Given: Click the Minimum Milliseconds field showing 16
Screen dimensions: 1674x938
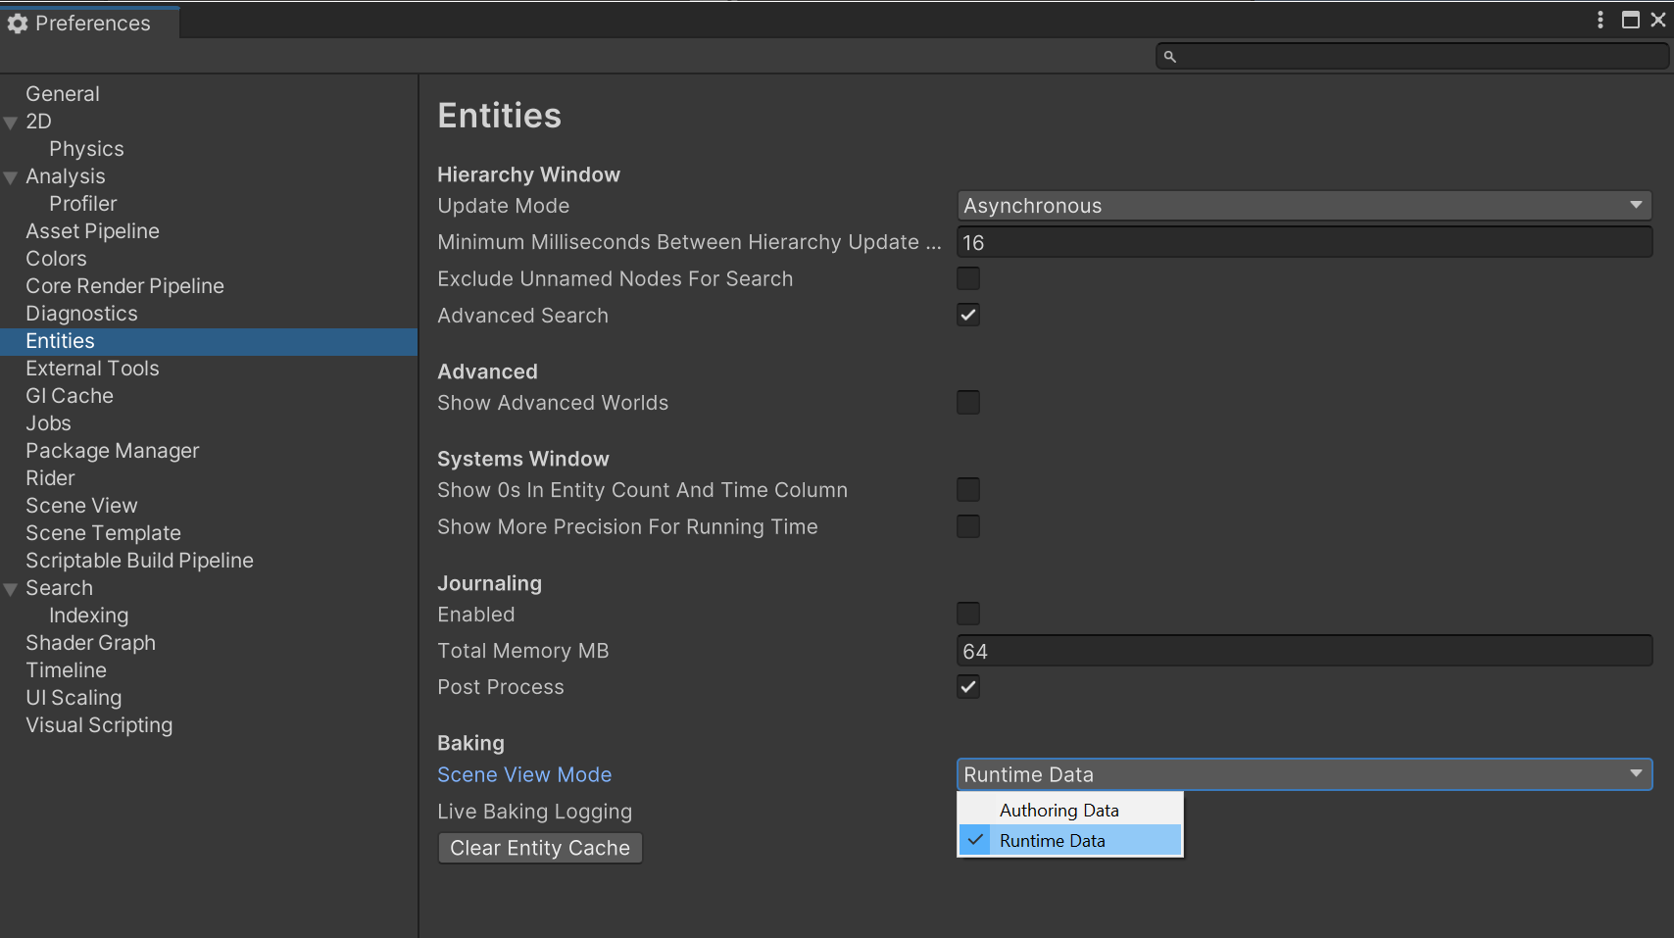Looking at the screenshot, I should point(1304,243).
